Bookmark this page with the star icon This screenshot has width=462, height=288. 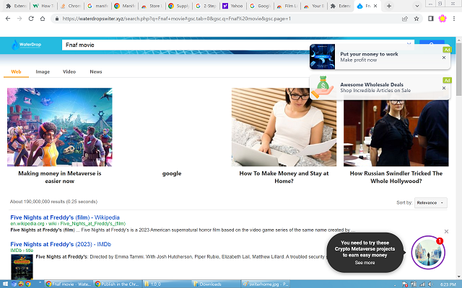point(417,19)
